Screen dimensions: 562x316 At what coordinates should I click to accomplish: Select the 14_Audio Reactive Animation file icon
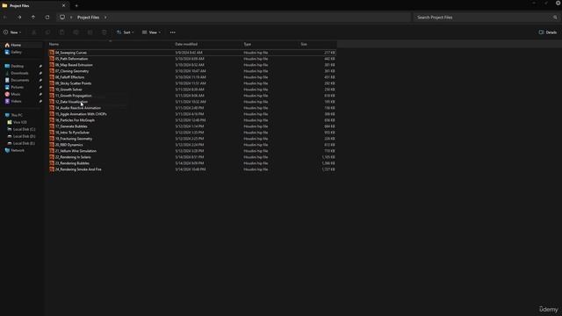52,108
